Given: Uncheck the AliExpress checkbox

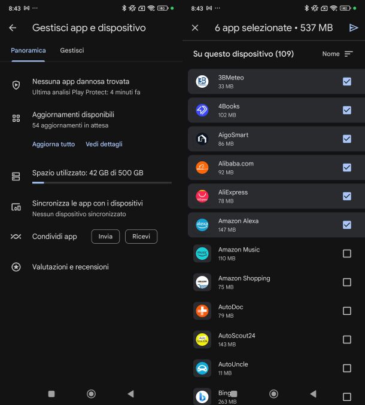Looking at the screenshot, I should pyautogui.click(x=347, y=197).
